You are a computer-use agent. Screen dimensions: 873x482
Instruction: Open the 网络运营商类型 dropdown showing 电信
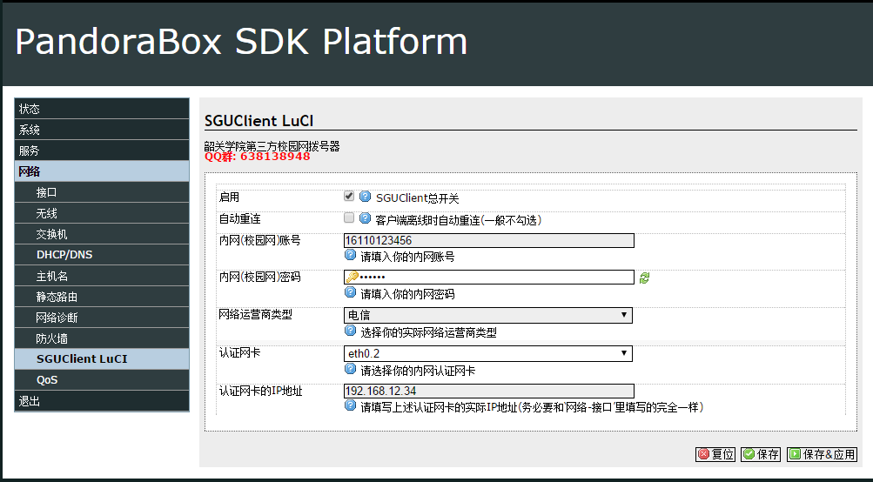488,315
